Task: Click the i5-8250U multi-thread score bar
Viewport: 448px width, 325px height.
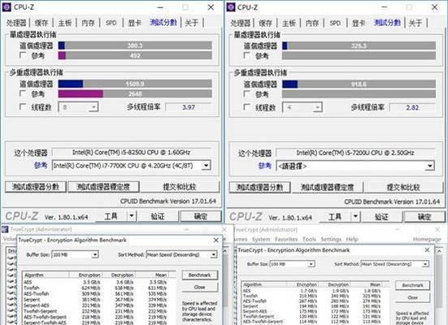Action: point(135,84)
